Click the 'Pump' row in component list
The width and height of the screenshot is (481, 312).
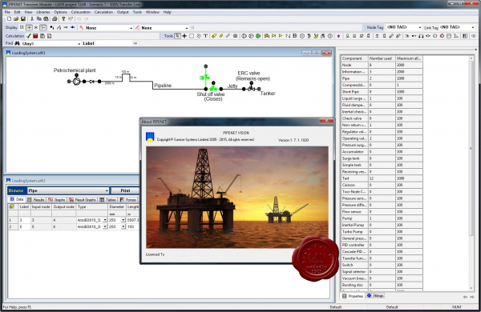382,218
